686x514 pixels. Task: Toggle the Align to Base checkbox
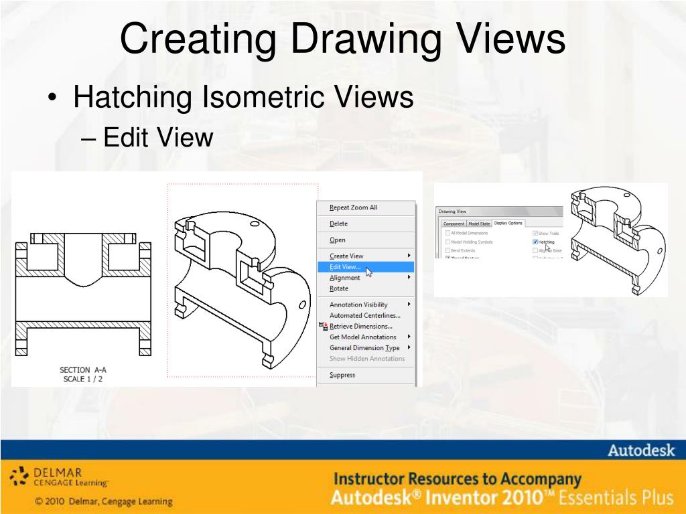[x=535, y=250]
